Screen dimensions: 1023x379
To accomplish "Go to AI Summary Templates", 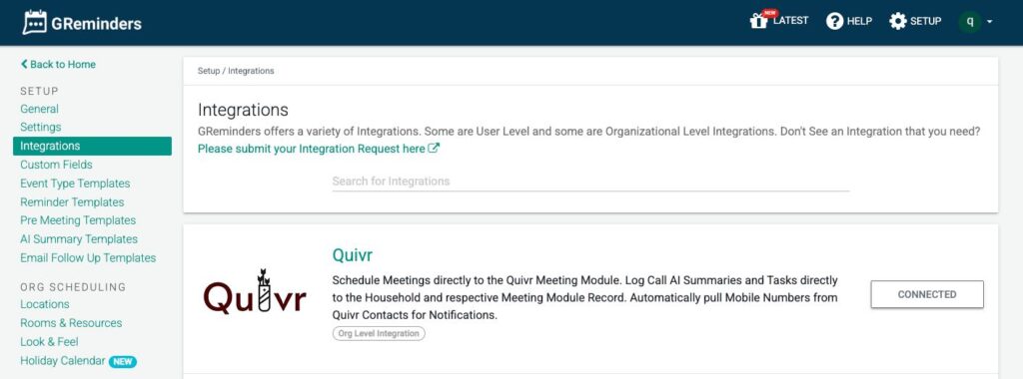I will tap(79, 239).
